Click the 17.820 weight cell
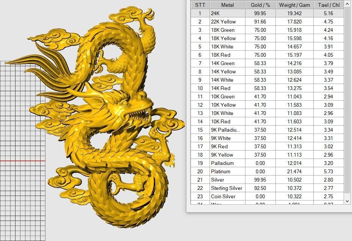This screenshot has height=241, width=352. (x=294, y=22)
